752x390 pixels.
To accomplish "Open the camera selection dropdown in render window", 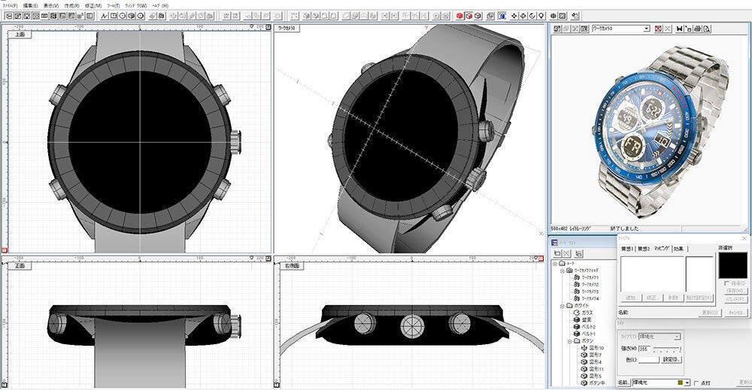I will tap(647, 29).
